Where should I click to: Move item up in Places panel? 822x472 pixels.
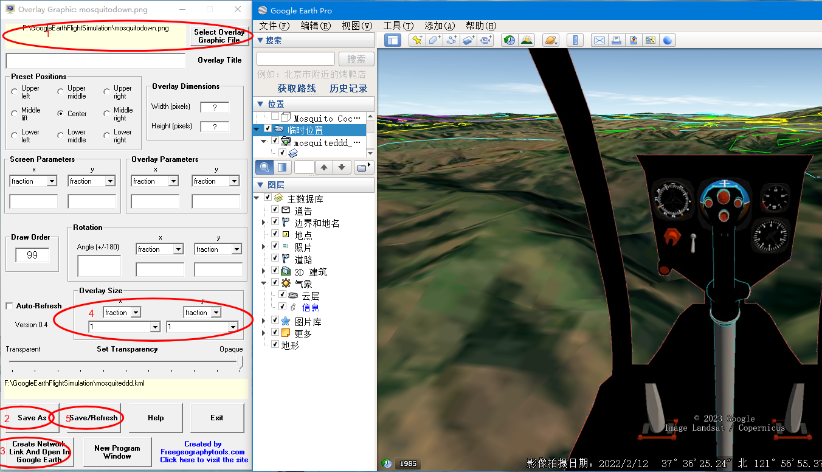point(324,167)
